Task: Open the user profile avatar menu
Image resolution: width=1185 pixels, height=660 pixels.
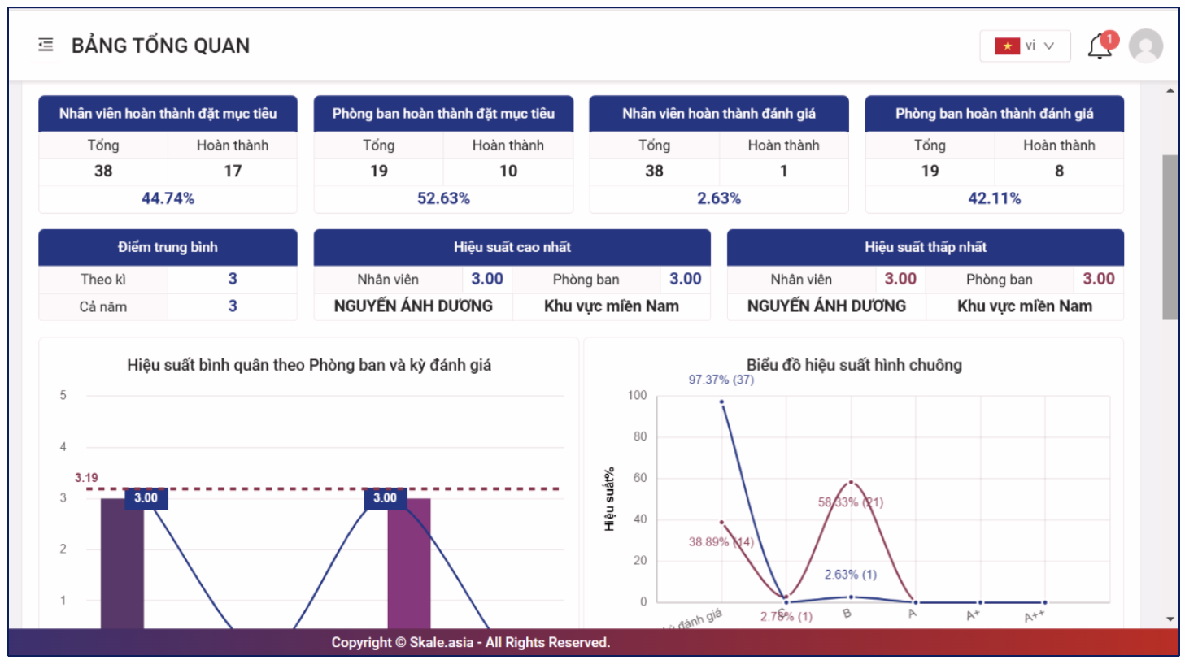Action: (x=1146, y=46)
